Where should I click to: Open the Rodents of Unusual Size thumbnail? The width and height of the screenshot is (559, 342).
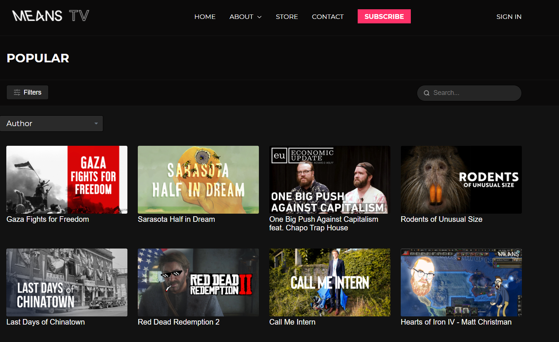click(461, 180)
